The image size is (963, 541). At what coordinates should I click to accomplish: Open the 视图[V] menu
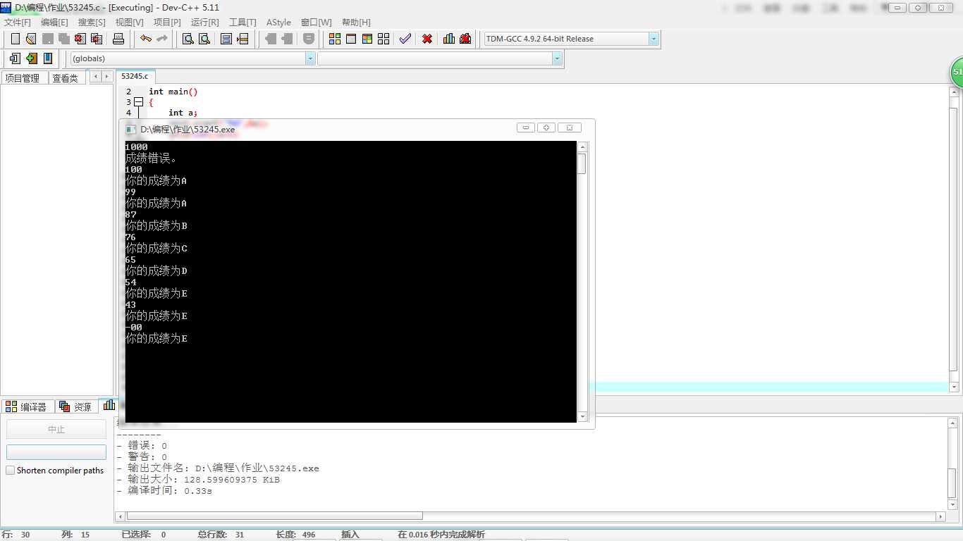click(x=129, y=23)
